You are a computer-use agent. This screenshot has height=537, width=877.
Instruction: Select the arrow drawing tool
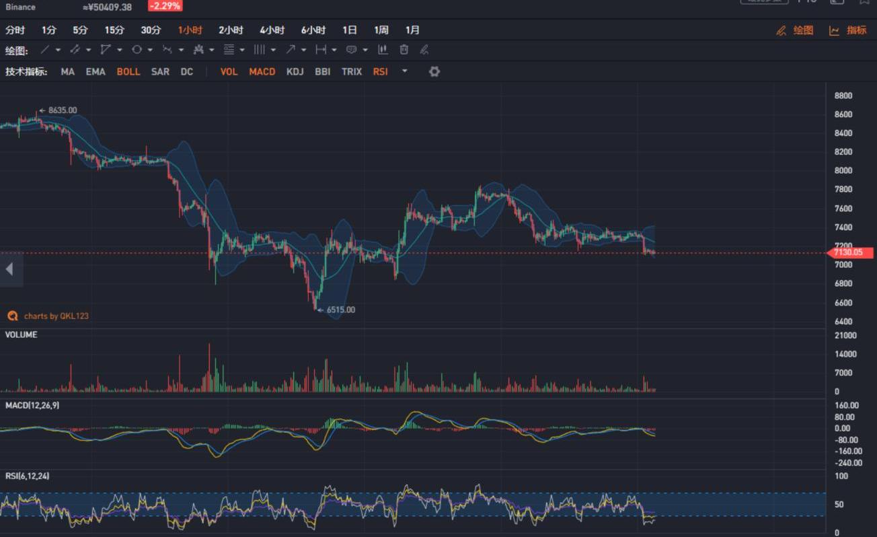(x=291, y=50)
